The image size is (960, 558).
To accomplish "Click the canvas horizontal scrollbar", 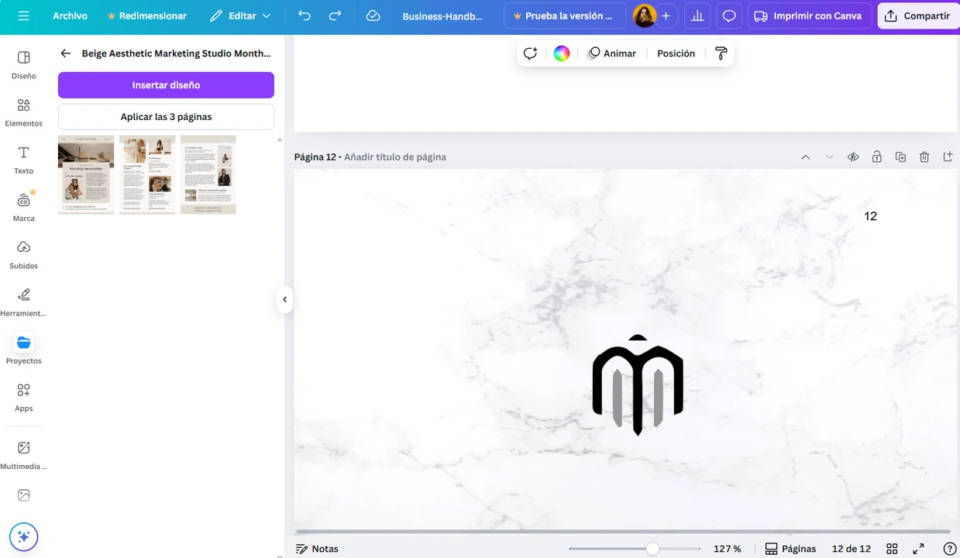I will coord(624,532).
